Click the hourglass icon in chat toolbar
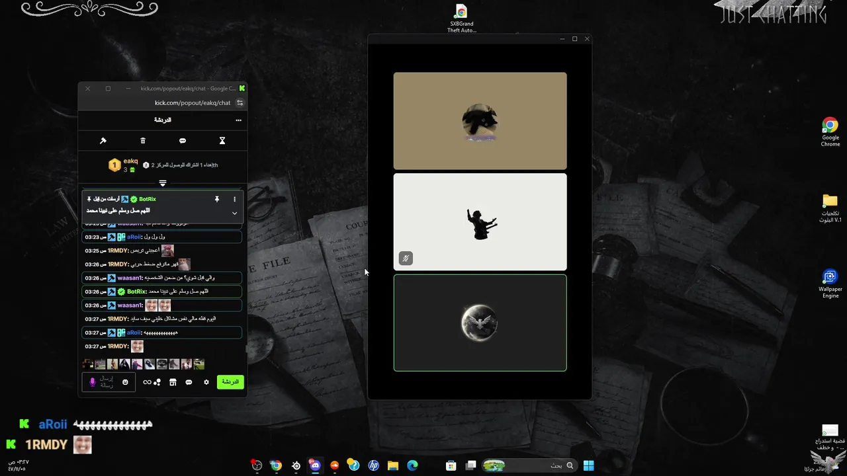 [x=222, y=141]
